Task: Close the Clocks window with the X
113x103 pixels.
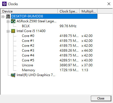Action: pyautogui.click(x=109, y=4)
